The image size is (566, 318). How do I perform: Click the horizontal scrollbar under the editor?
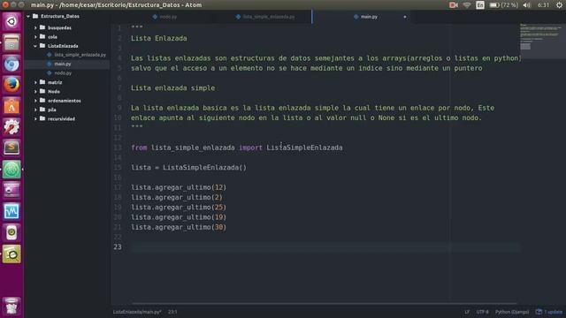[325, 304]
